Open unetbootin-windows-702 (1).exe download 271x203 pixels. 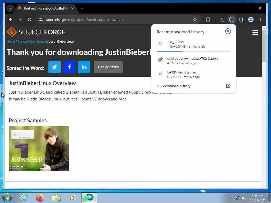[x=193, y=61]
